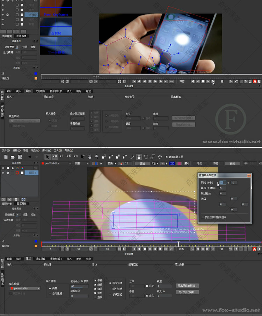
Task: Open panWithBlur clip dropdown in viewer bar
Action: point(56,163)
